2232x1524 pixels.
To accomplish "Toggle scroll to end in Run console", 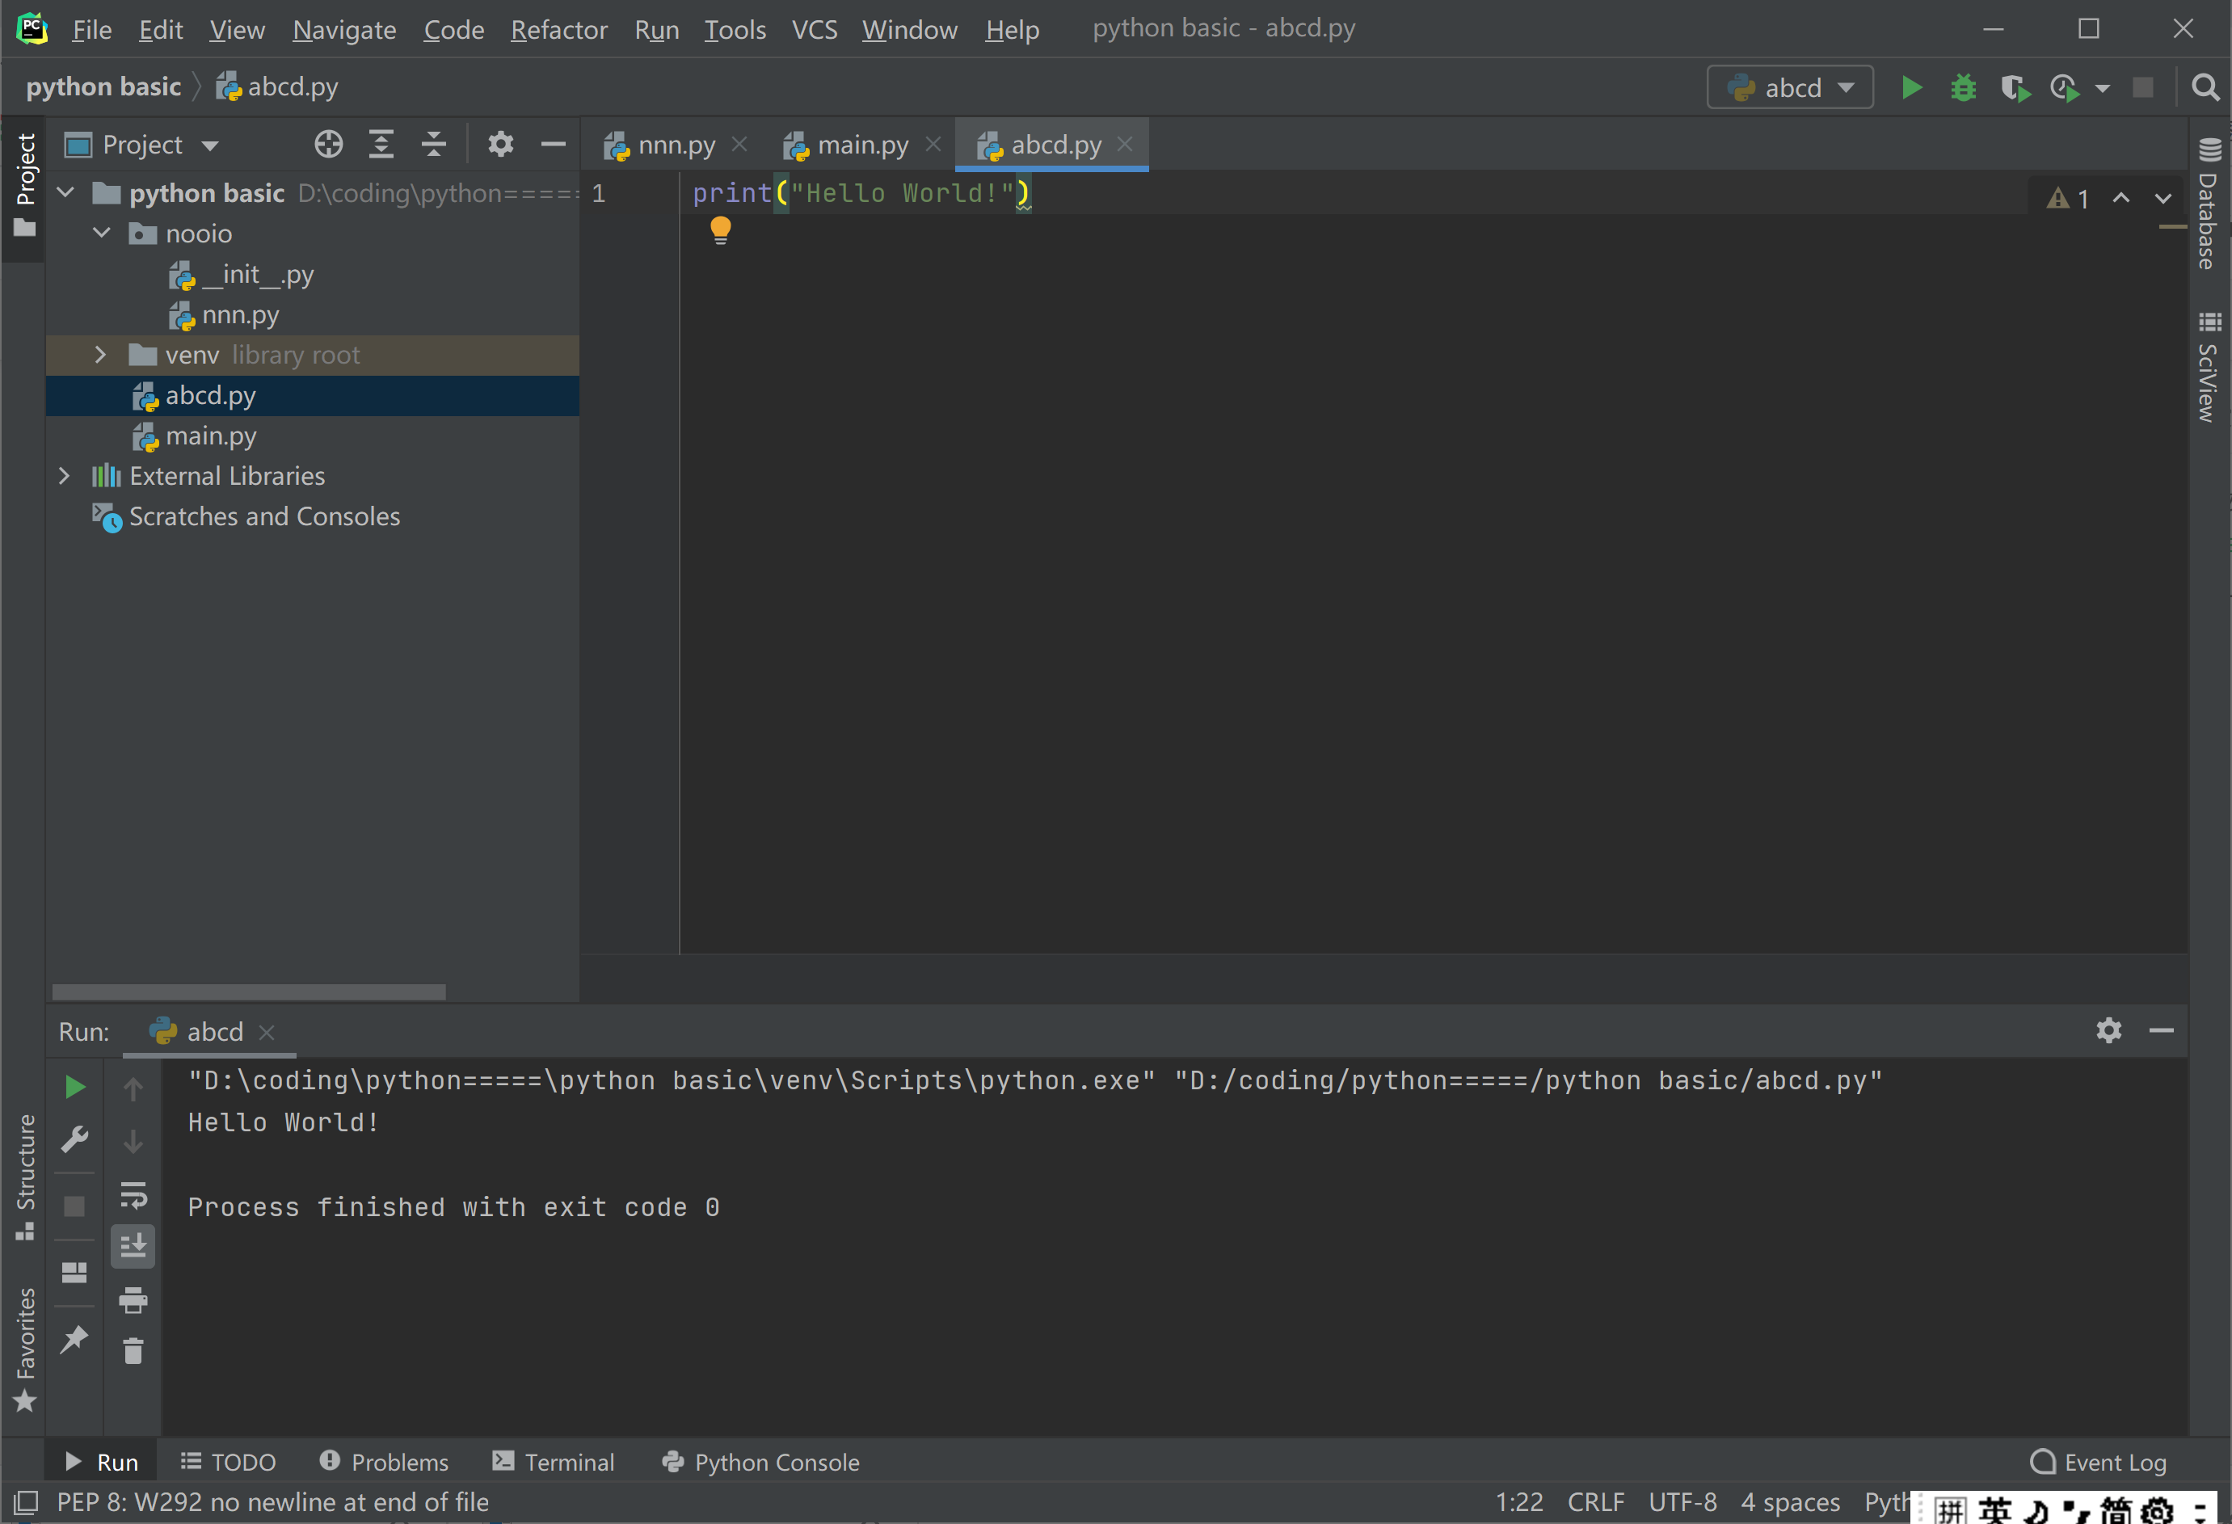I will 133,1247.
